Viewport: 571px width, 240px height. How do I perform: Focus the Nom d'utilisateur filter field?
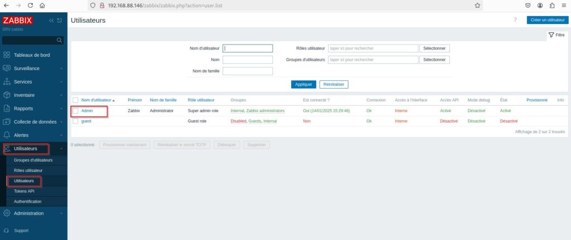click(248, 48)
